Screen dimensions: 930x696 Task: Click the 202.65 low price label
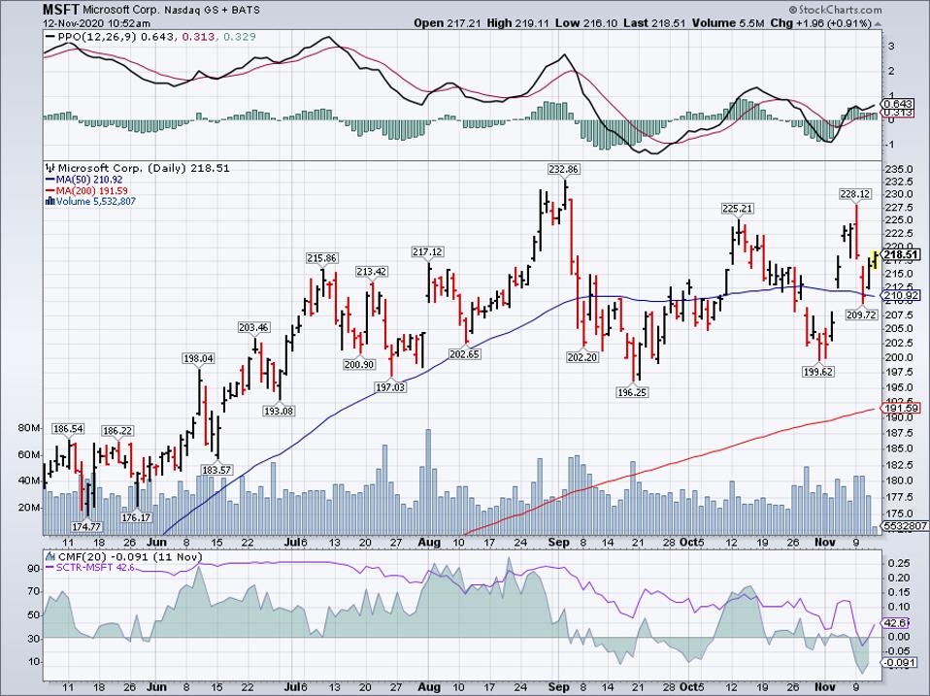pos(464,354)
